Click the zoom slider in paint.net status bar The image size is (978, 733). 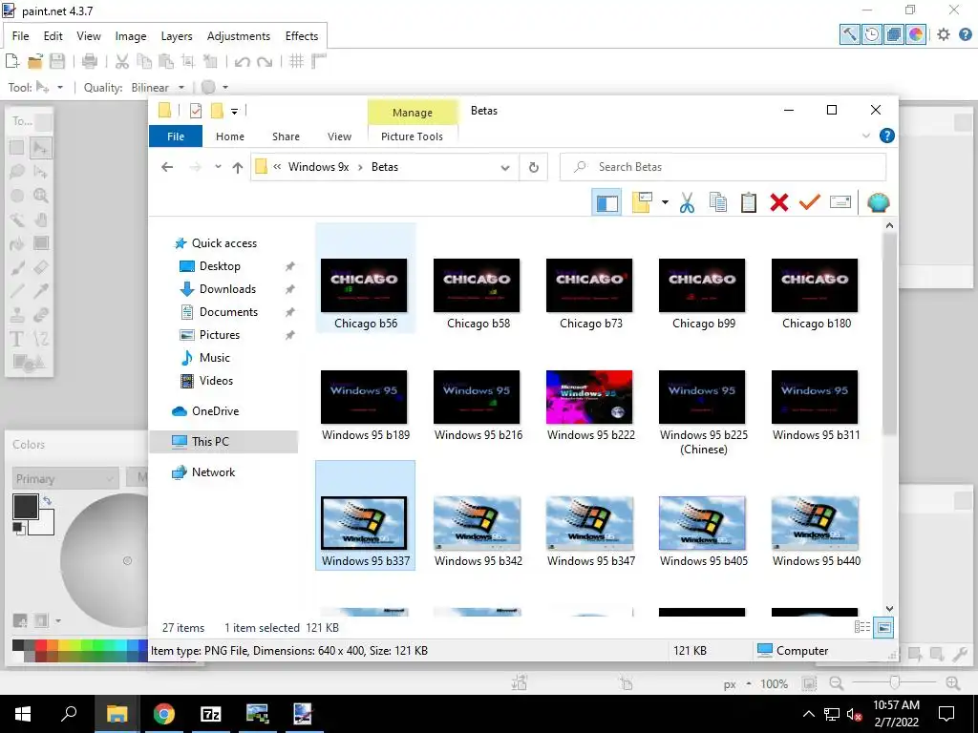click(894, 683)
